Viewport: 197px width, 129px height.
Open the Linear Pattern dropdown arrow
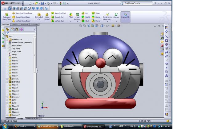pos(77,21)
